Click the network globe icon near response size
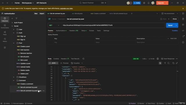 point(158,59)
